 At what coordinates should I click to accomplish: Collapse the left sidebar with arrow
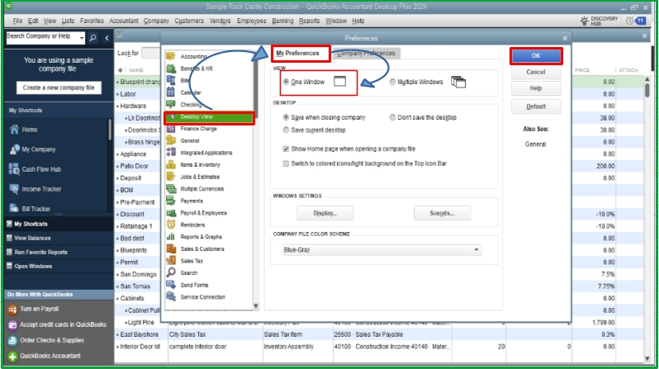point(107,38)
